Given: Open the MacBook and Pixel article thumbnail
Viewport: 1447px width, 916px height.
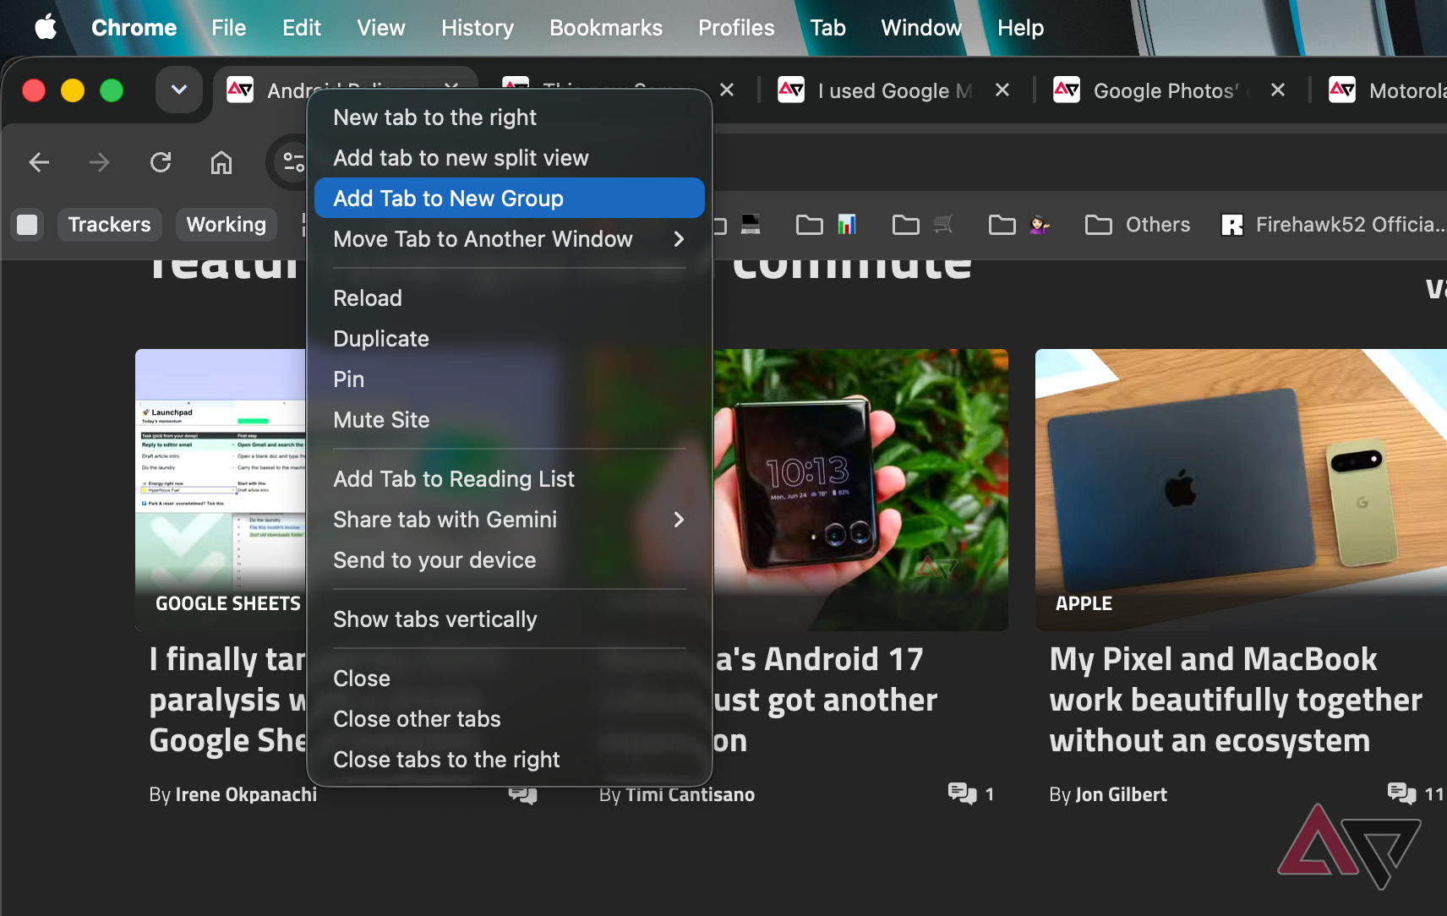Looking at the screenshot, I should click(x=1241, y=489).
